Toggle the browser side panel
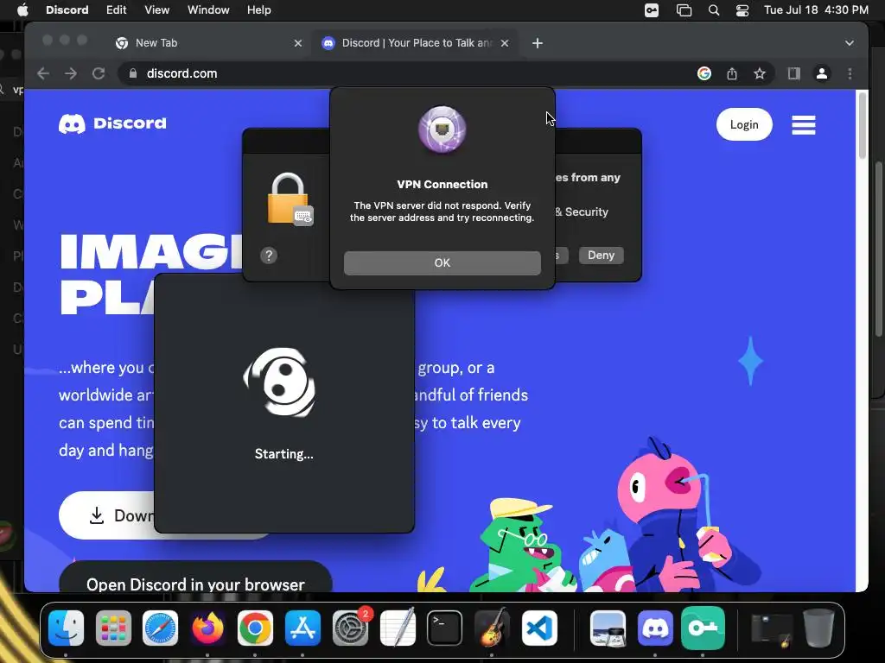Viewport: 885px width, 663px height. [x=794, y=73]
